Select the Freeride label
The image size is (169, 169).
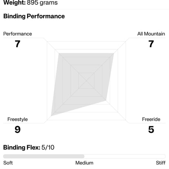pyautogui.click(x=151, y=119)
